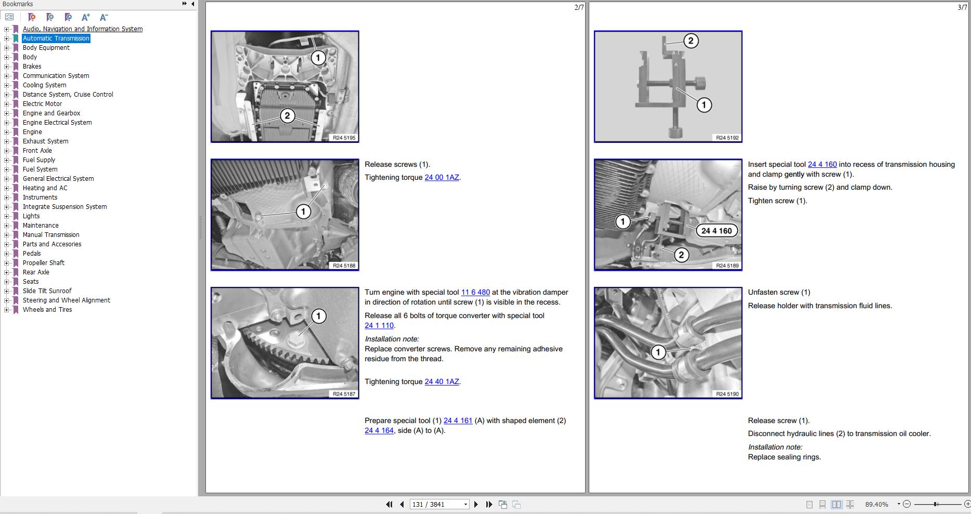This screenshot has width=971, height=514.
Task: Select the Wheels and Tires bookmark
Action: (x=47, y=310)
